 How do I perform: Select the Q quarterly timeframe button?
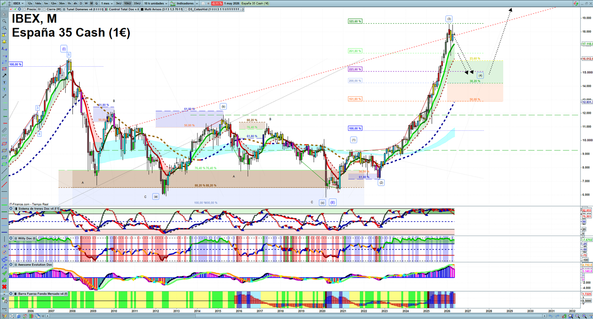pos(96,3)
